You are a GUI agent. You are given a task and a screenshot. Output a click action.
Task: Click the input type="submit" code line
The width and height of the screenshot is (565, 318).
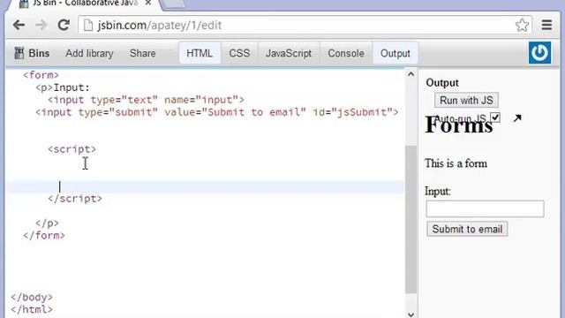[217, 112]
